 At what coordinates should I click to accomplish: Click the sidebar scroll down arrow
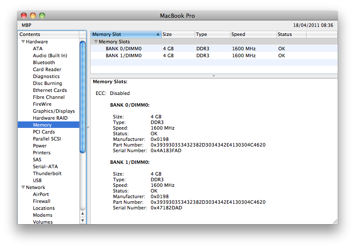pos(83,220)
